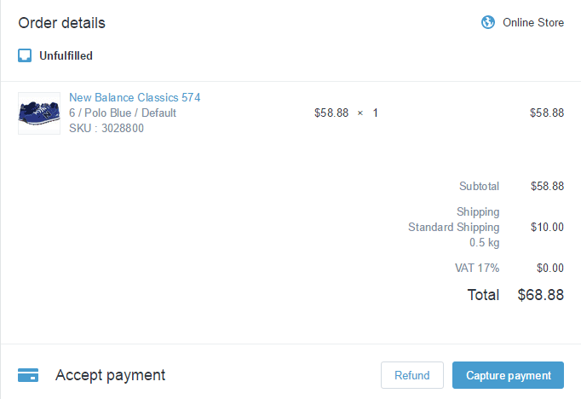
Task: Click the credit card payment icon
Action: coord(28,375)
